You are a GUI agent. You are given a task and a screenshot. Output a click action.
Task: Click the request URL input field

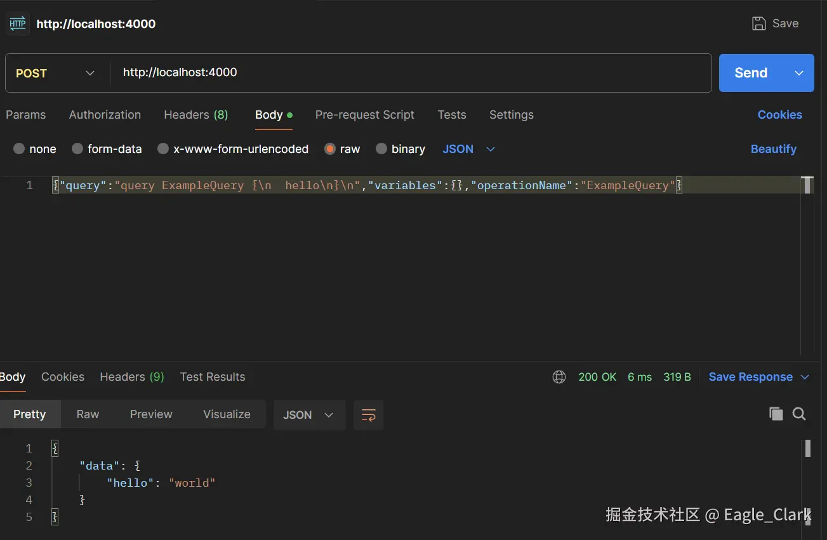(411, 73)
